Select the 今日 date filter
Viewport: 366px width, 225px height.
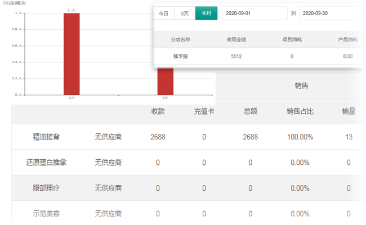(163, 13)
